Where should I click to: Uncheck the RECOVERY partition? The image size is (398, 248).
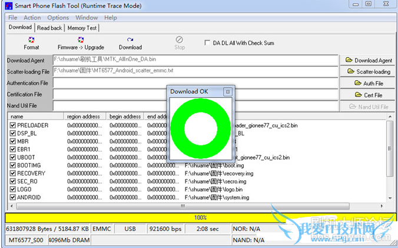click(x=12, y=173)
